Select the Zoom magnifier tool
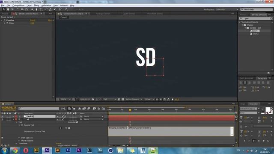The height and width of the screenshot is (154, 274). click(12, 9)
